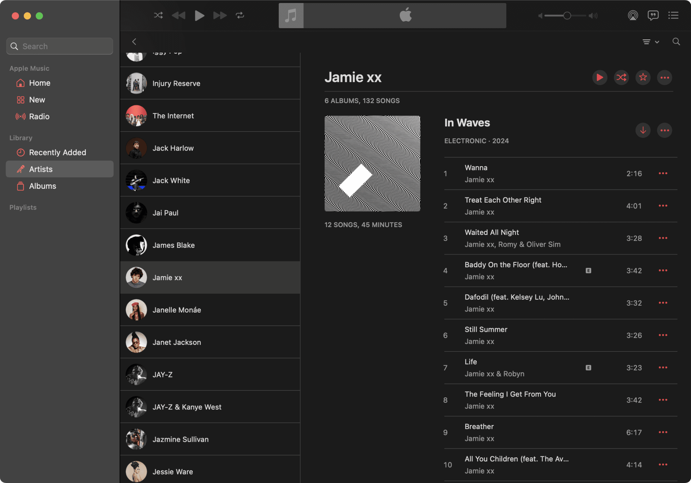Show lyrics panel via speech bubble icon

click(653, 15)
